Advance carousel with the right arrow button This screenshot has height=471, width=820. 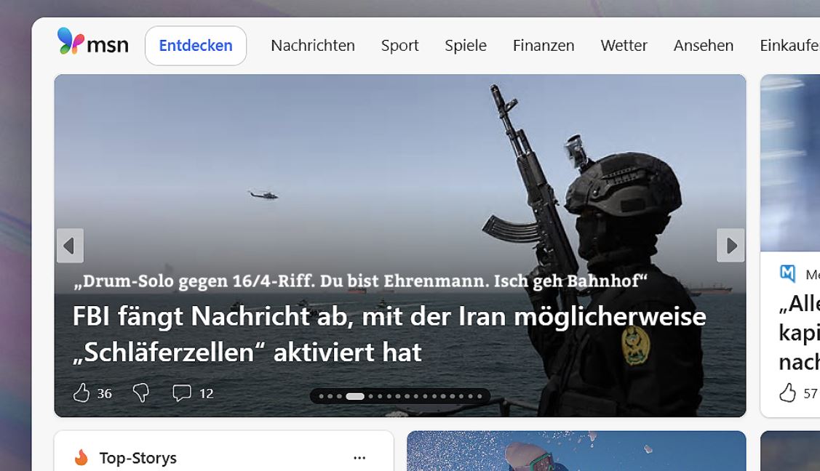(x=731, y=246)
